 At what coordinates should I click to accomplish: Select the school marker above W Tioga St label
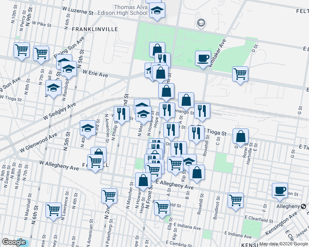pyautogui.click(x=53, y=88)
